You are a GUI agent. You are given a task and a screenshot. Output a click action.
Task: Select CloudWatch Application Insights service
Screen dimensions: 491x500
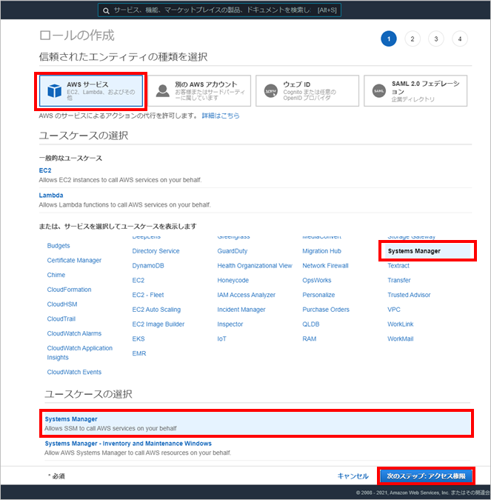tap(80, 353)
